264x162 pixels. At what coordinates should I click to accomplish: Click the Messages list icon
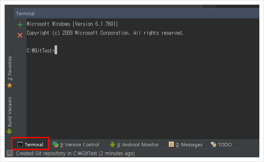(x=171, y=145)
